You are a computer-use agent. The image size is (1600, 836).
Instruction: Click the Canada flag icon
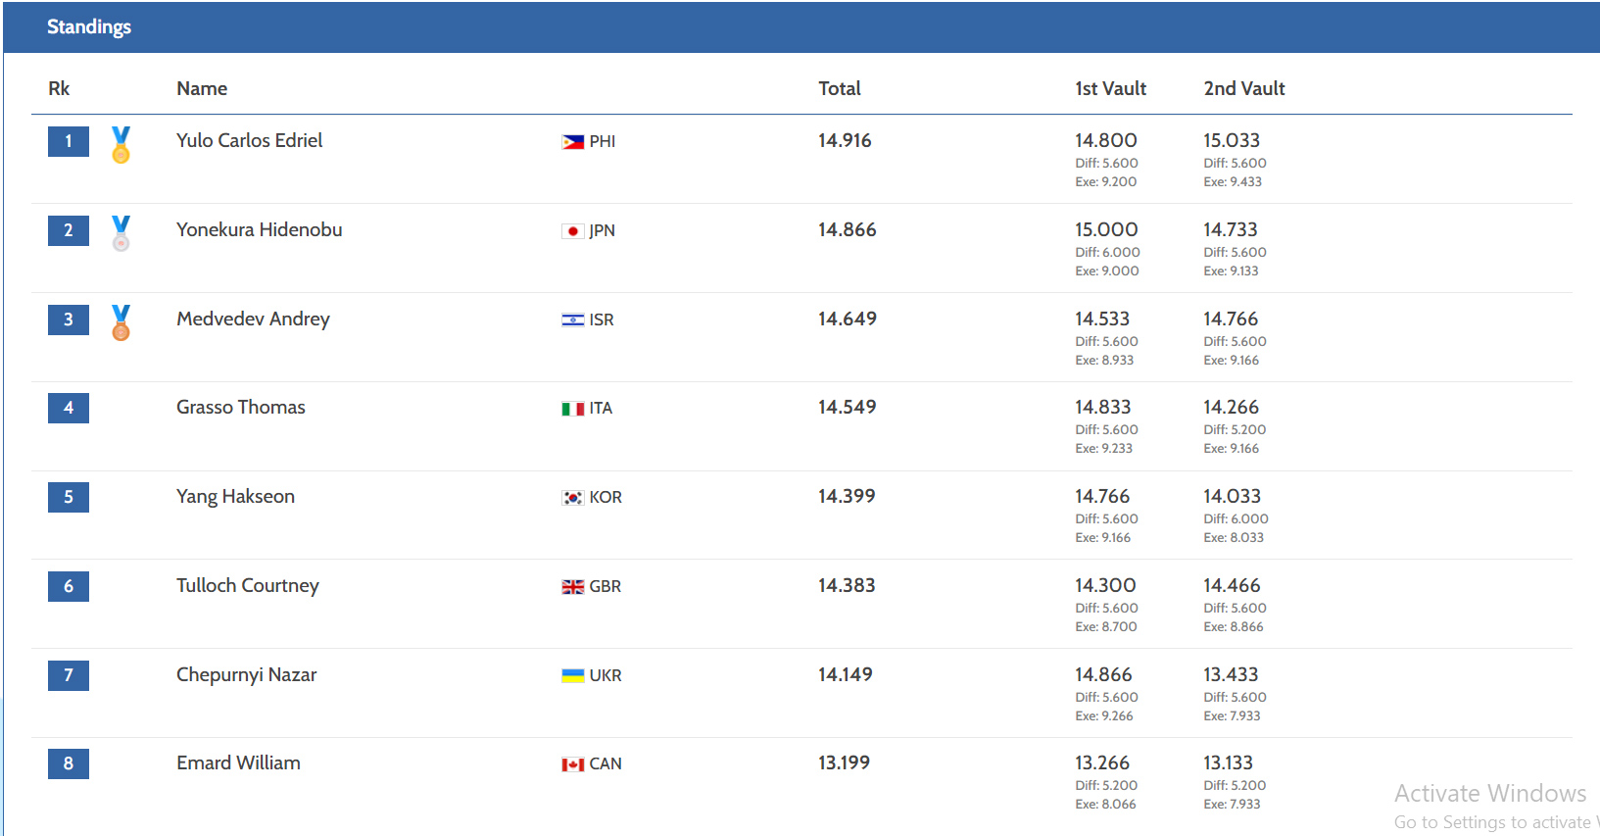tap(573, 764)
